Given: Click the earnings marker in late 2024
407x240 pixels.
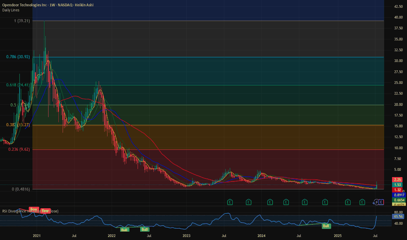Looking at the screenshot, I should click(325, 202).
